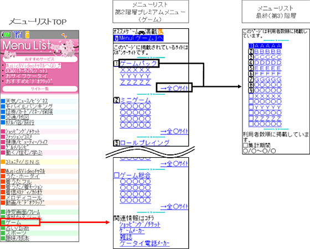Click number 3 key icon beside CCCCC
The image size is (310, 249).
(x=251, y=57)
